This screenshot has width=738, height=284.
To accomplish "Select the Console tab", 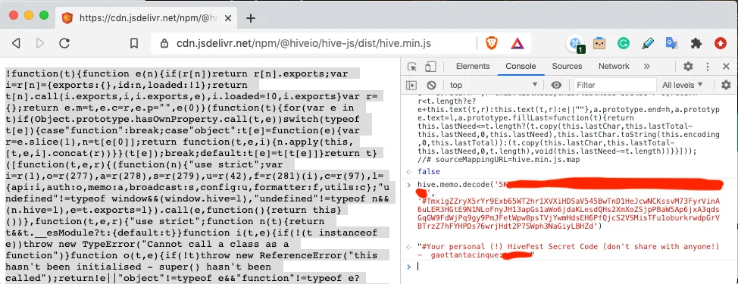I will click(x=521, y=67).
